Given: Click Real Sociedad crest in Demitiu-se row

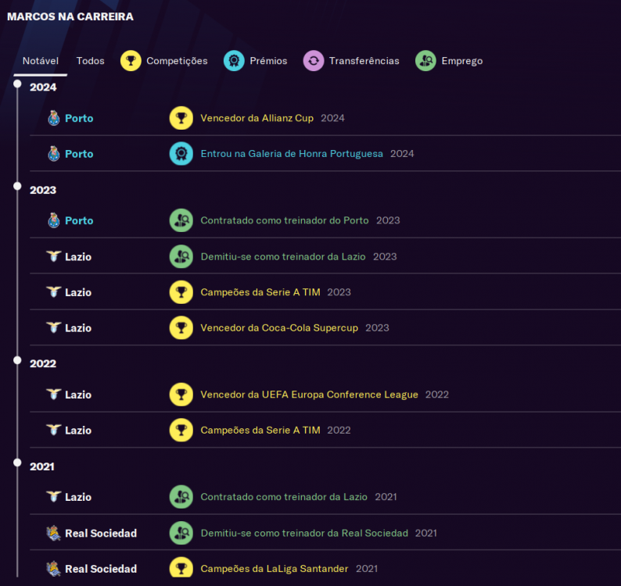Looking at the screenshot, I should point(53,533).
